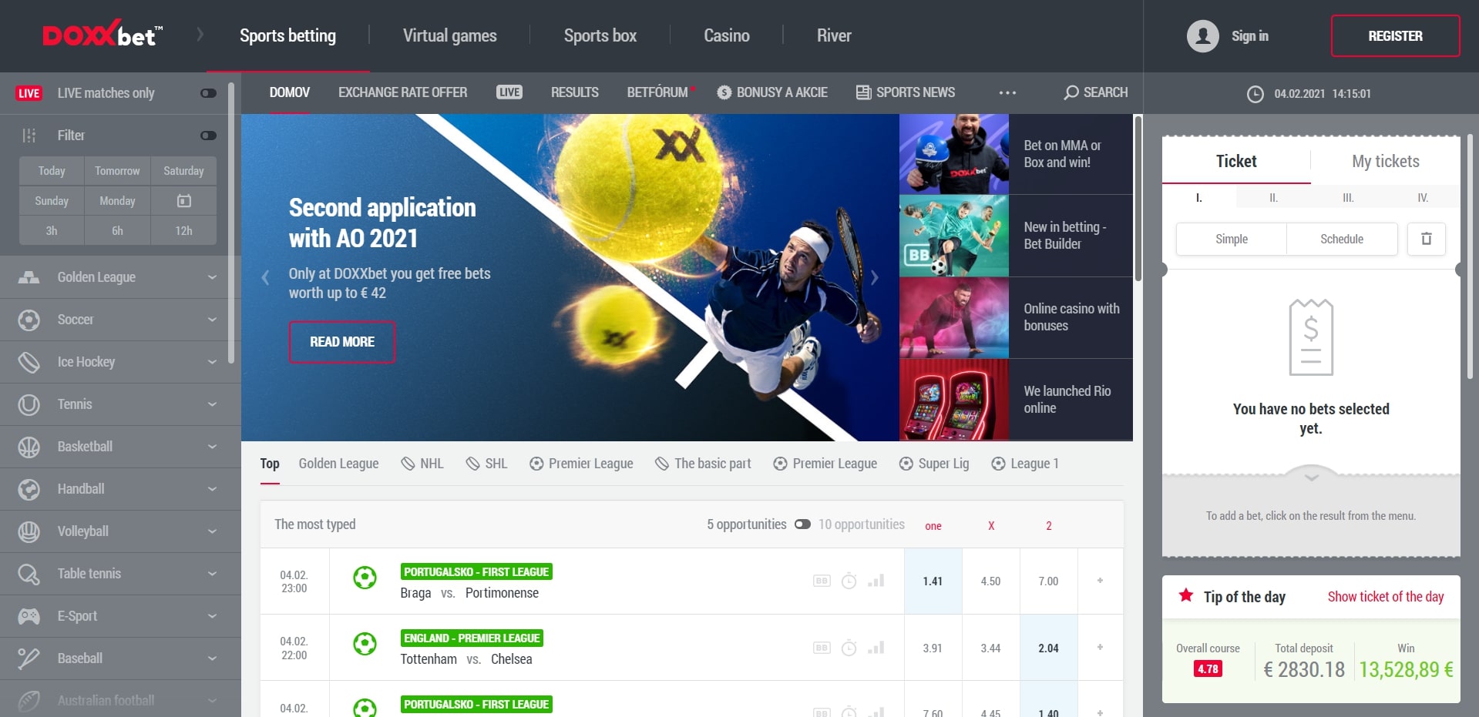Click the READ MORE banner button
Screen dimensions: 1479x717
pyautogui.click(x=342, y=342)
